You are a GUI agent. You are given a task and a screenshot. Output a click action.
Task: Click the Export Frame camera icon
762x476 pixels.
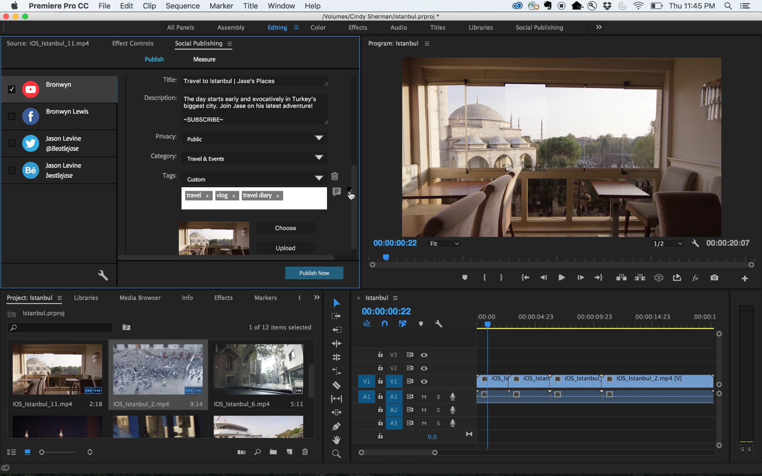(714, 278)
